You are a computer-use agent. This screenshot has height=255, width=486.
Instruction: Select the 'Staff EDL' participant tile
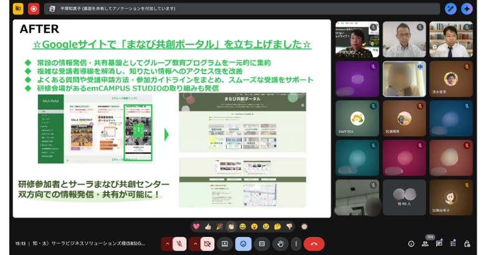[x=357, y=118]
